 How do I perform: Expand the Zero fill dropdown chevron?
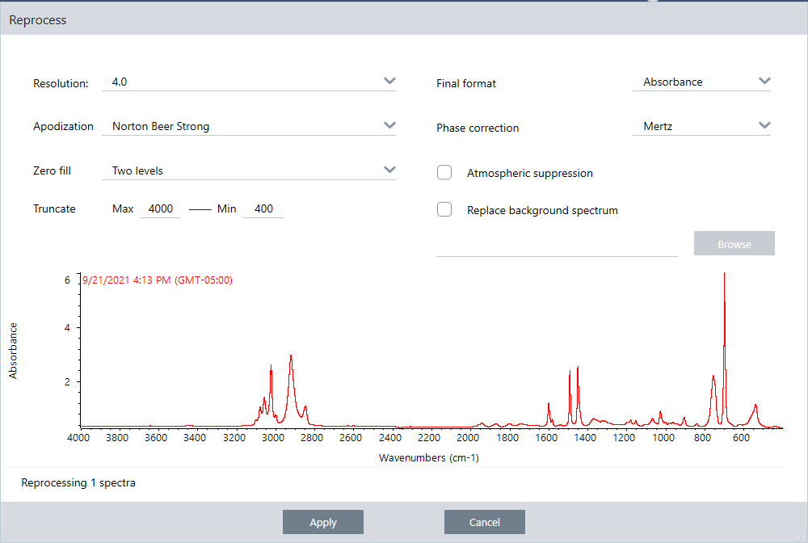click(x=389, y=170)
